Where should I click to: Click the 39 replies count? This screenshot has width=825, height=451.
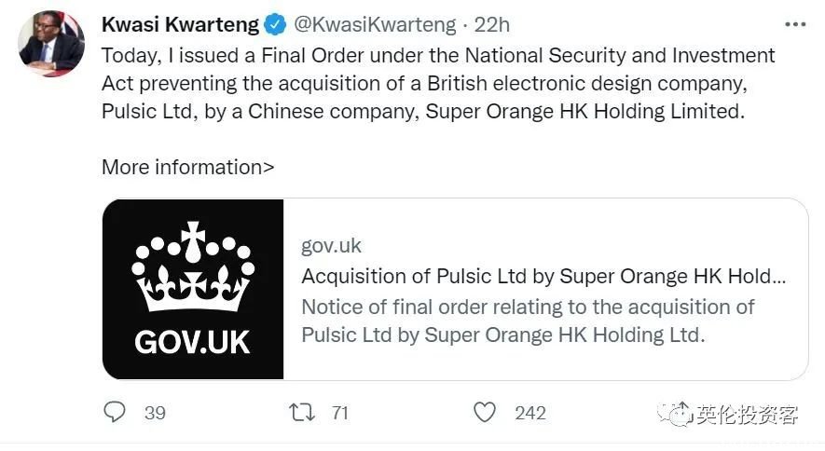pyautogui.click(x=156, y=413)
